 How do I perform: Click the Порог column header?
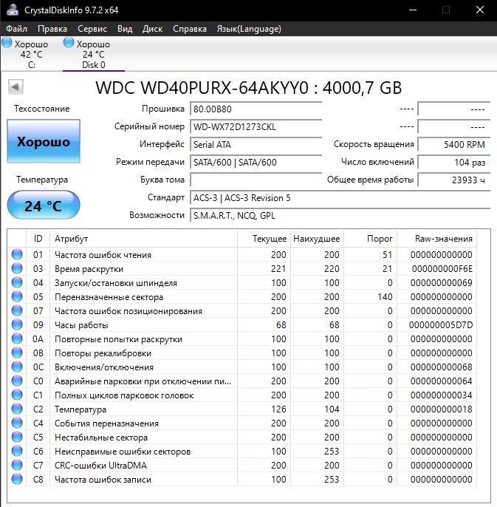pos(370,239)
